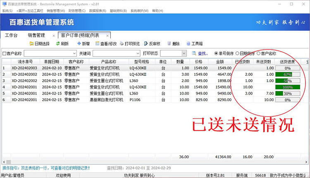This screenshot has height=178, width=310.
Task: Open the 工具箱 toolbox
Action: [189, 44]
